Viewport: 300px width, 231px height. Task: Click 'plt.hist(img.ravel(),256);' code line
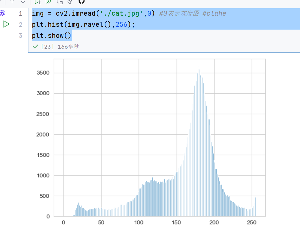83,24
